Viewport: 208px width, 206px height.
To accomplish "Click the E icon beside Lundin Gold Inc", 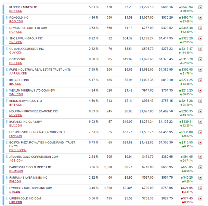I will click(x=6, y=198).
